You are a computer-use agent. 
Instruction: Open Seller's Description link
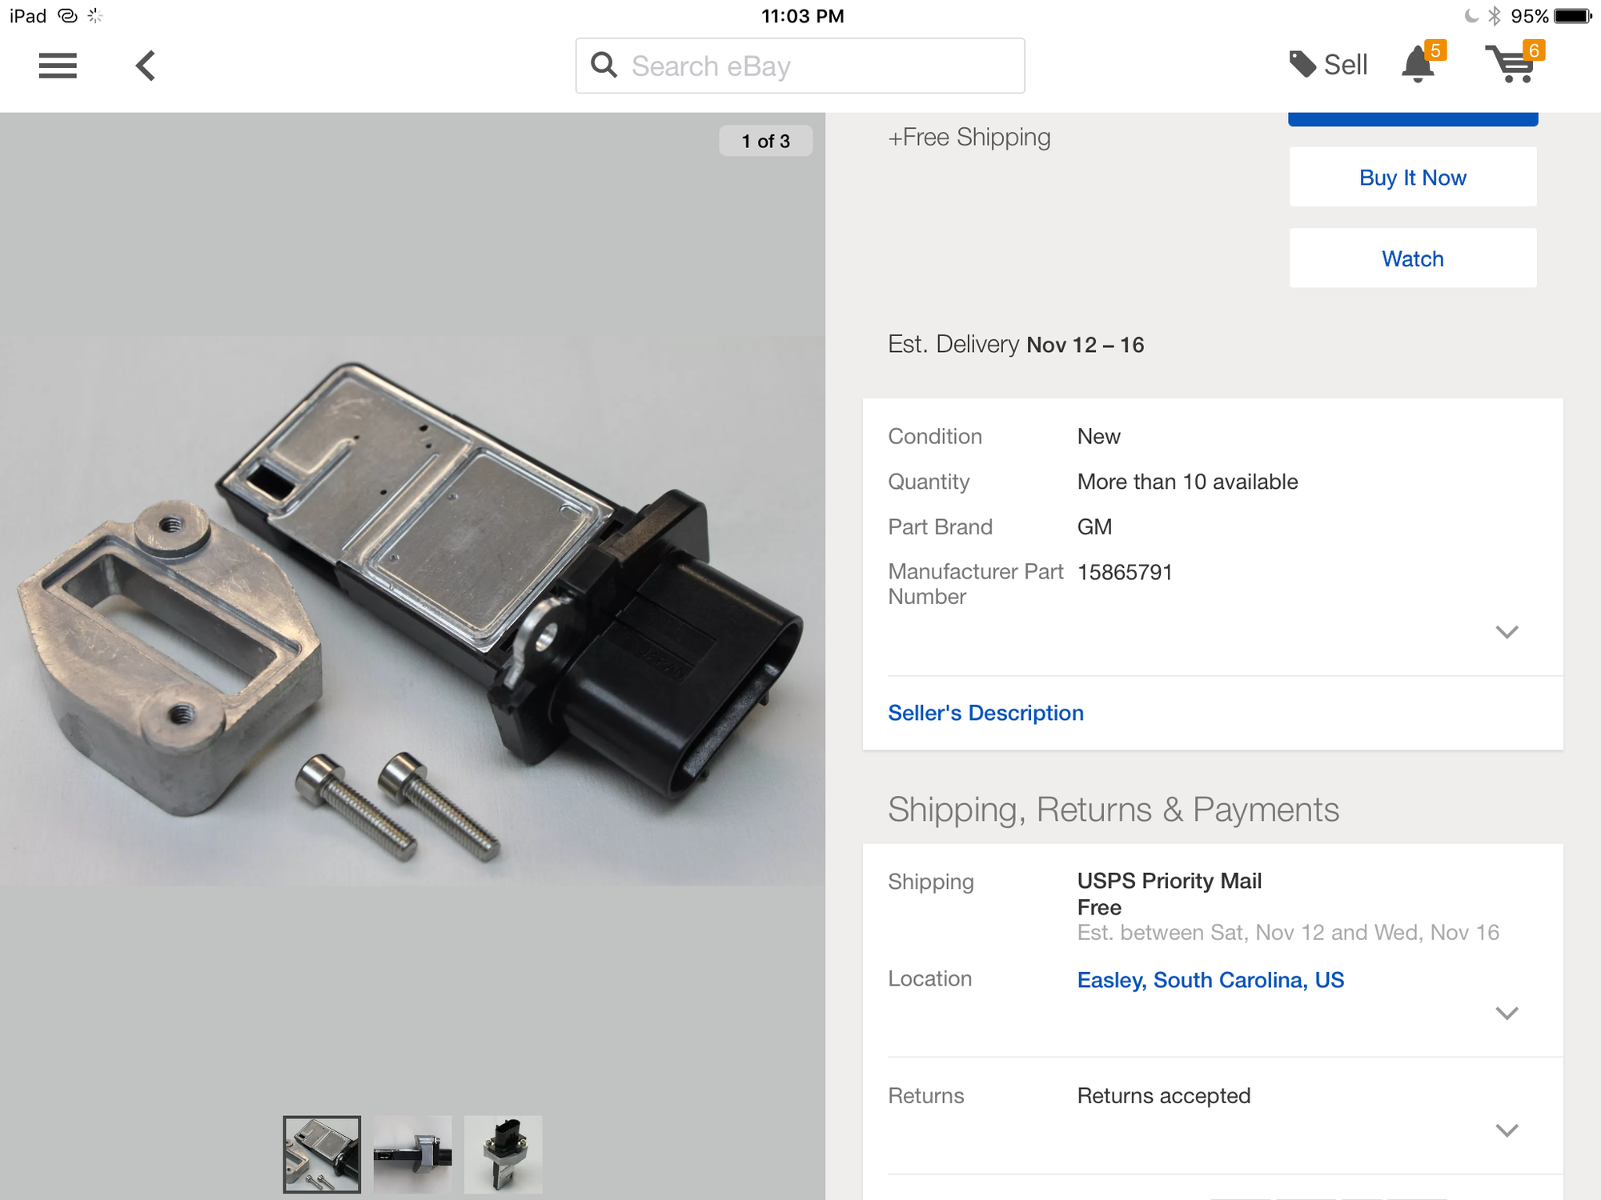tap(985, 713)
